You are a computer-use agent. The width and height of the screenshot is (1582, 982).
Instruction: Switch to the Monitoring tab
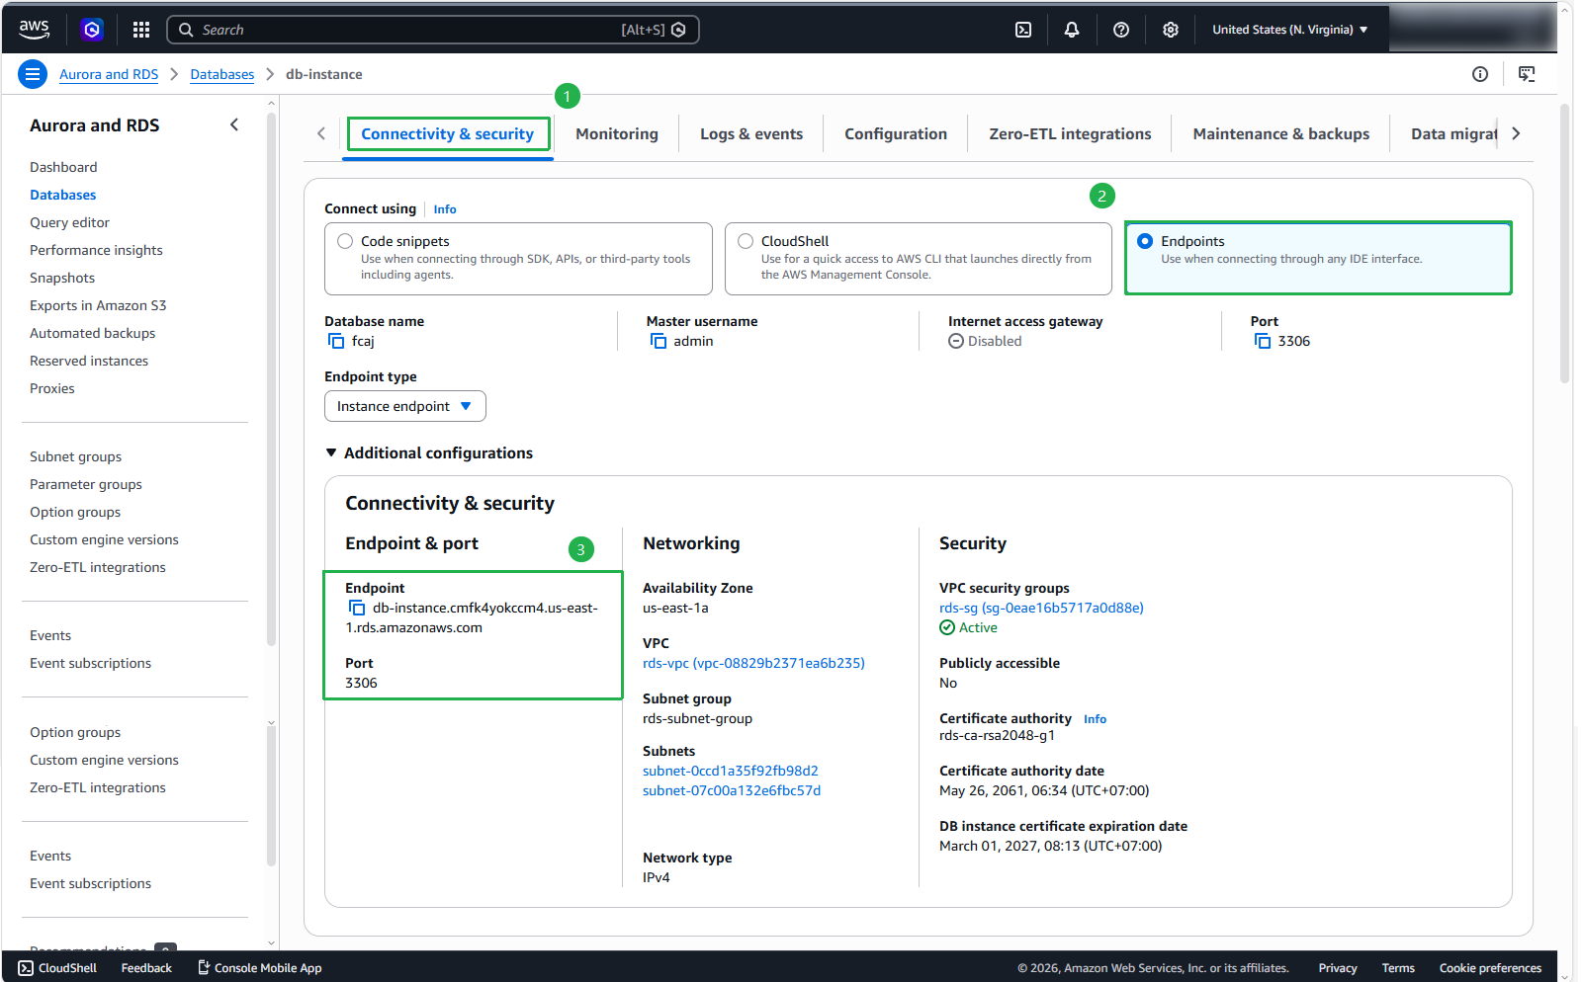tap(617, 134)
